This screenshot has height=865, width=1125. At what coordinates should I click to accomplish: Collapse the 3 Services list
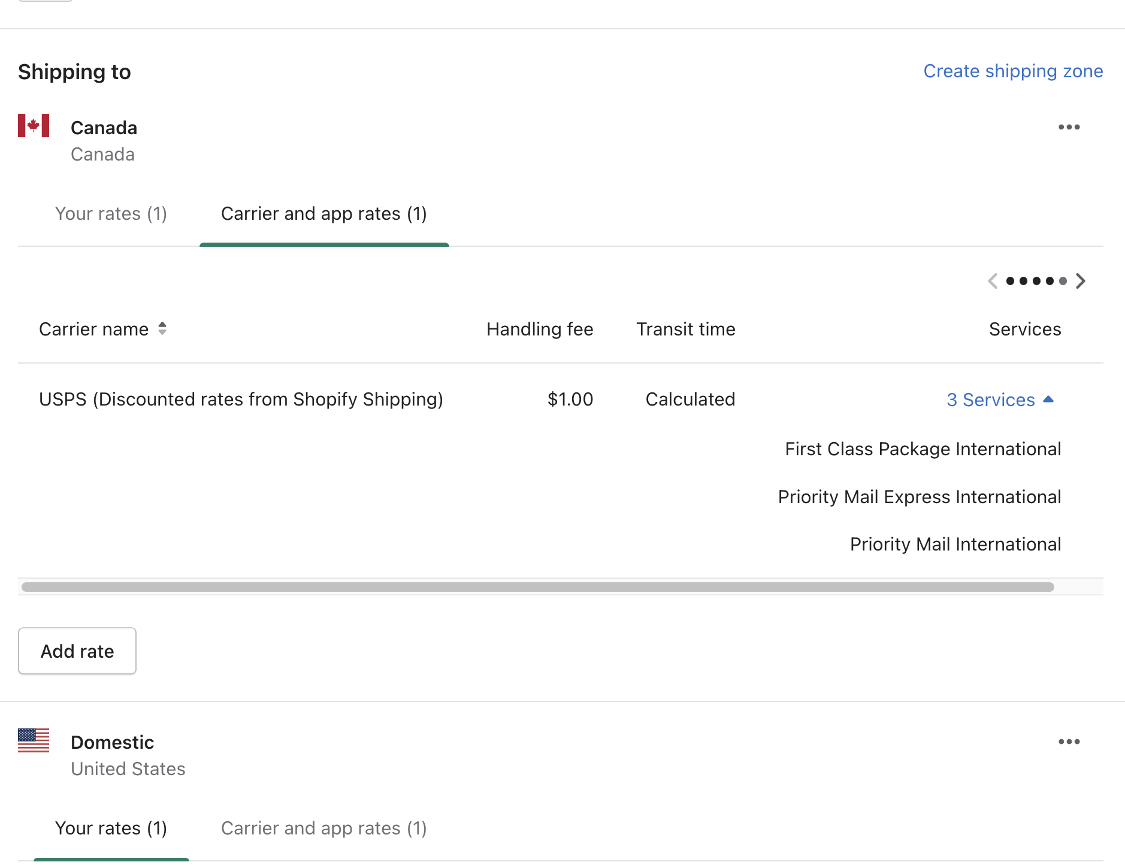tap(999, 400)
